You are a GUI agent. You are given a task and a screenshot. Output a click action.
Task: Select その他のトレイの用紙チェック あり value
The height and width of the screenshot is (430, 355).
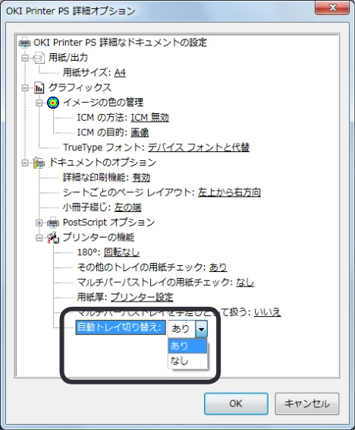[218, 267]
